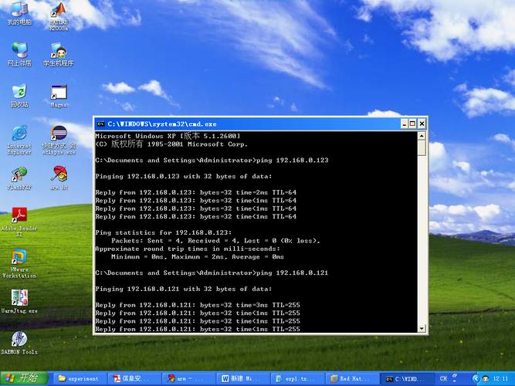Select the C:\WIND cmd taskbar button
Screen dimensions: 515x386
click(x=406, y=378)
